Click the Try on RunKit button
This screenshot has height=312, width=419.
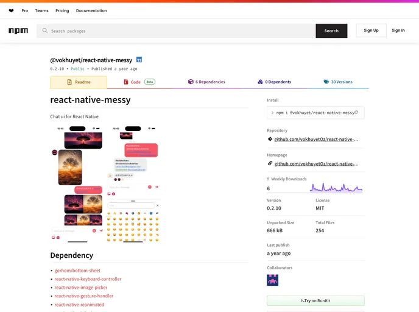[315, 300]
